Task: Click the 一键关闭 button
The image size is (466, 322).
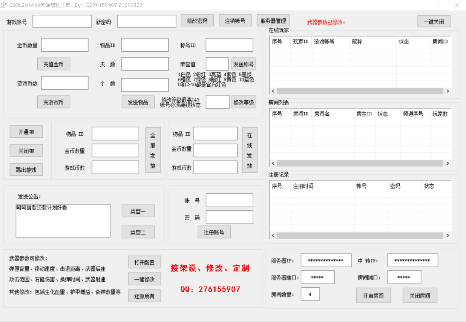Action: point(434,21)
